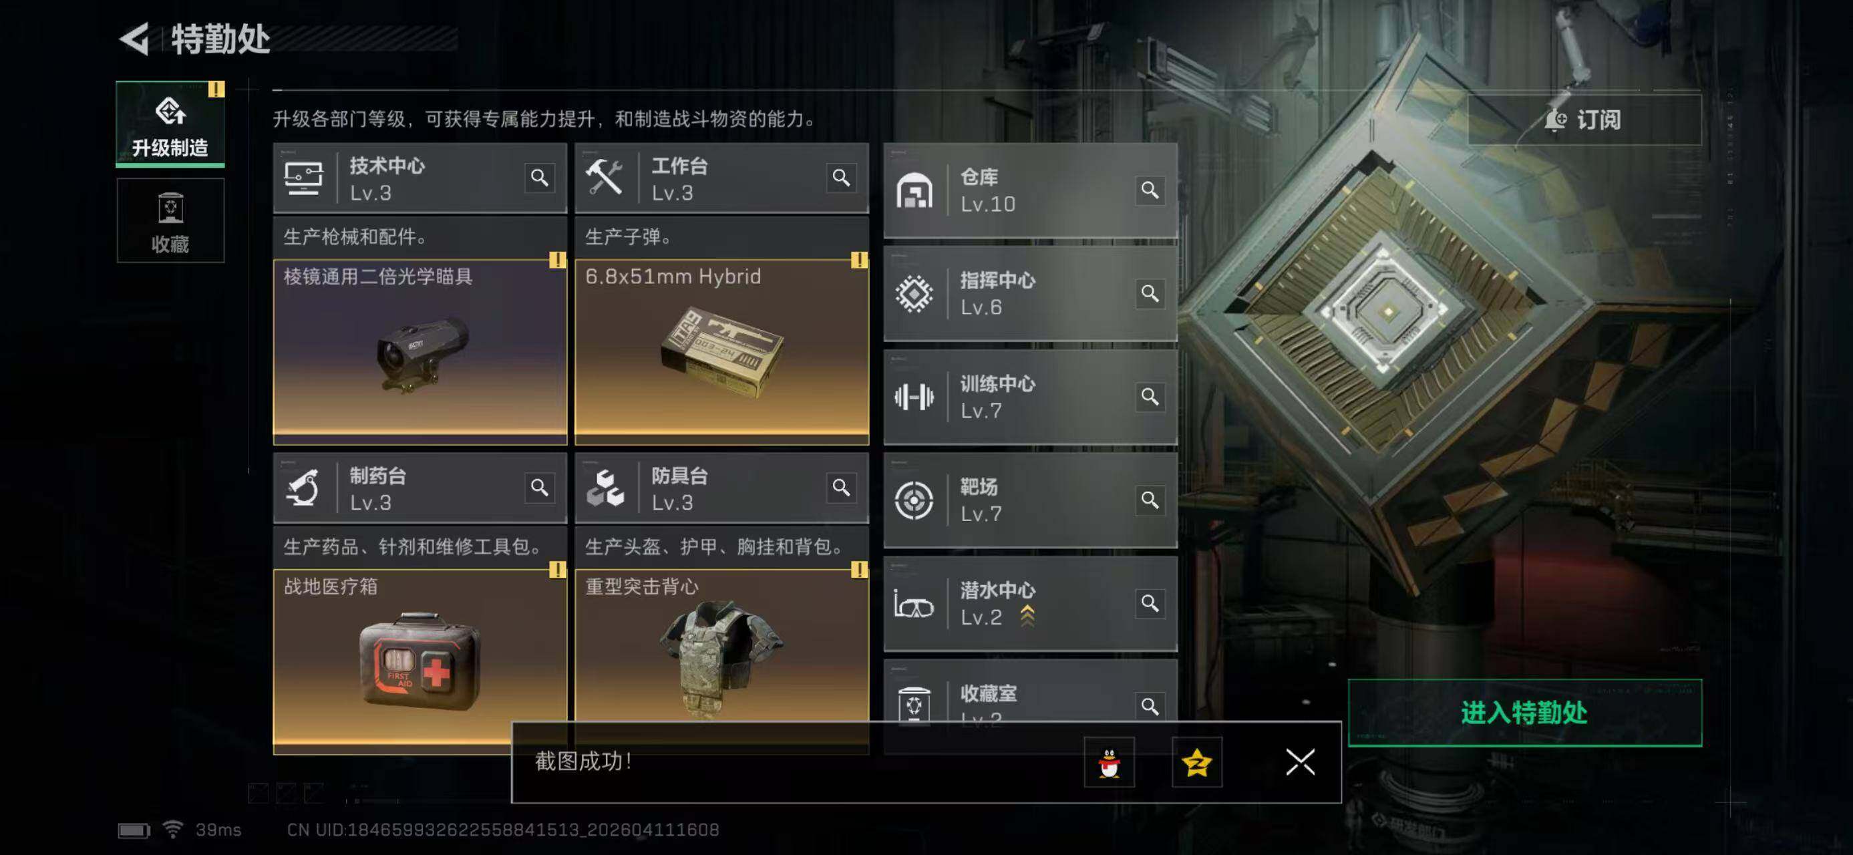1853x855 pixels.
Task: Click the magnifier icon on 指挥中心
Action: click(x=1150, y=293)
